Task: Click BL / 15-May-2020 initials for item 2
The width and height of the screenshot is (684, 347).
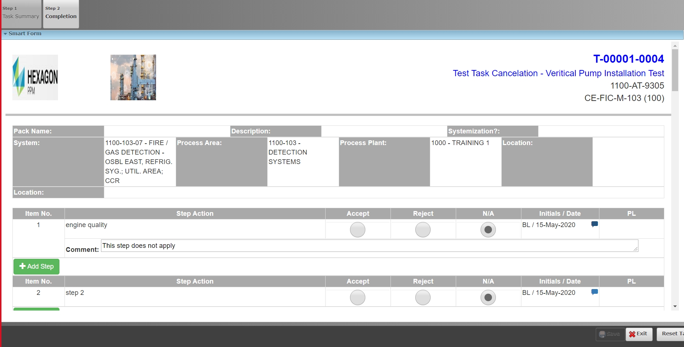Action: tap(549, 293)
